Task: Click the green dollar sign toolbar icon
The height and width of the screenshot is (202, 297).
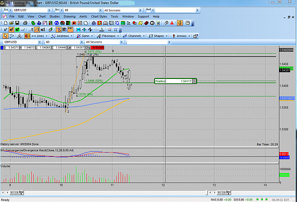Action: coord(33,23)
